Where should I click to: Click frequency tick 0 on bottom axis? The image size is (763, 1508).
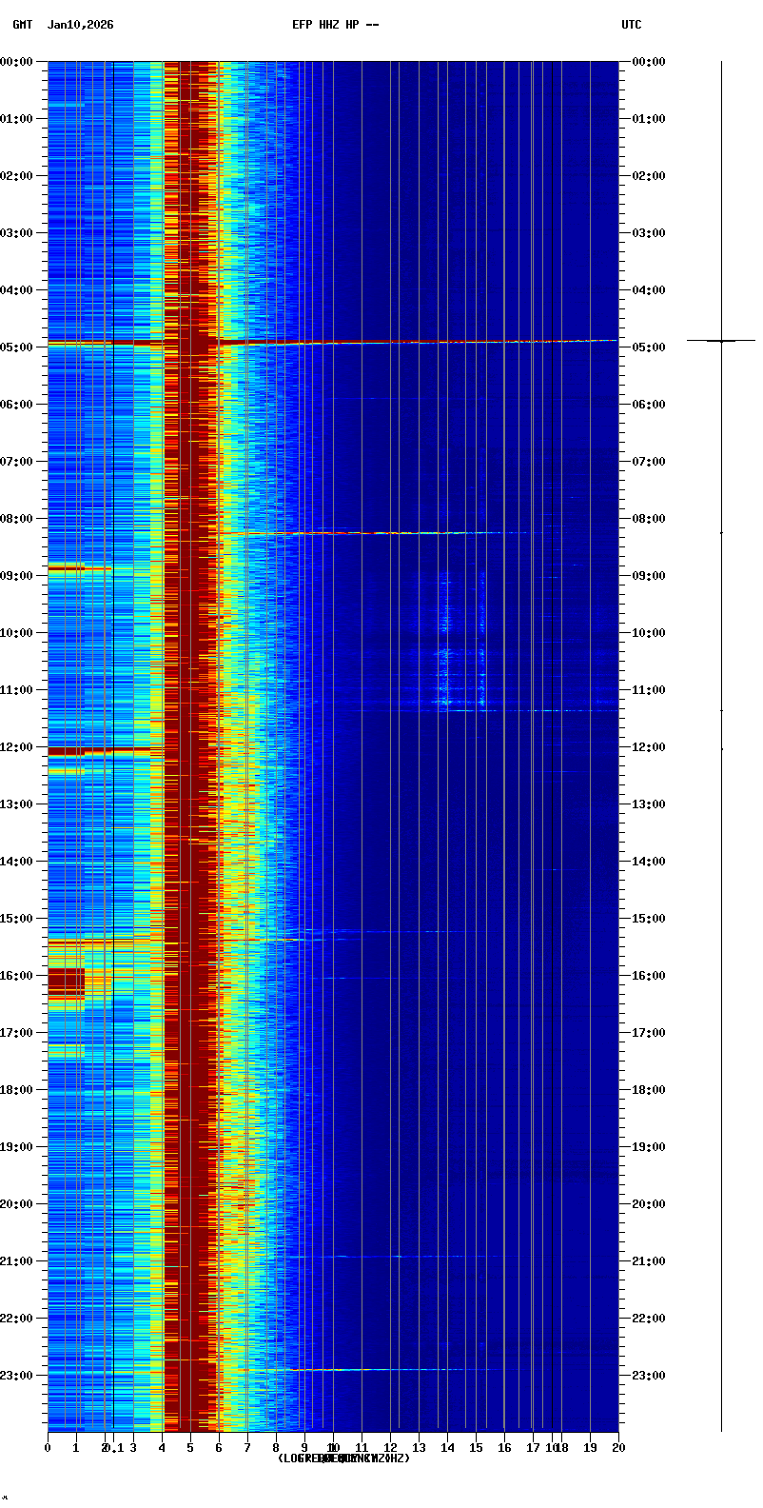coord(48,1448)
